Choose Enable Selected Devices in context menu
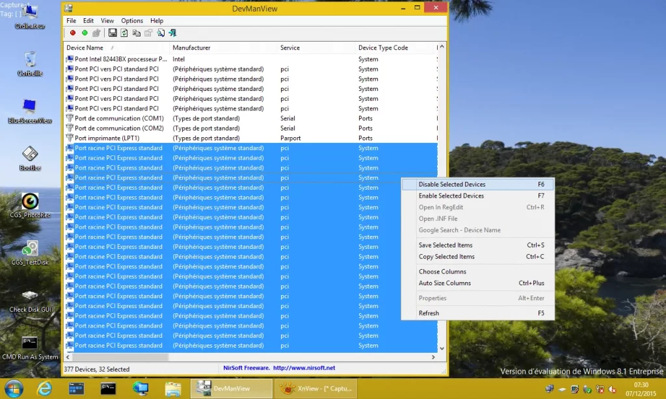 click(x=478, y=196)
